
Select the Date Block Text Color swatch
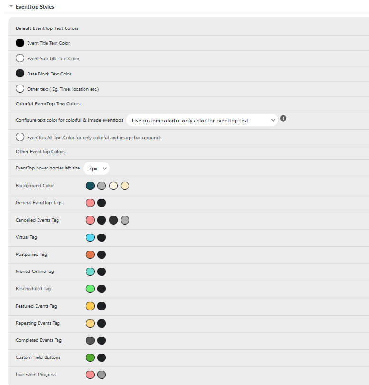coord(20,74)
